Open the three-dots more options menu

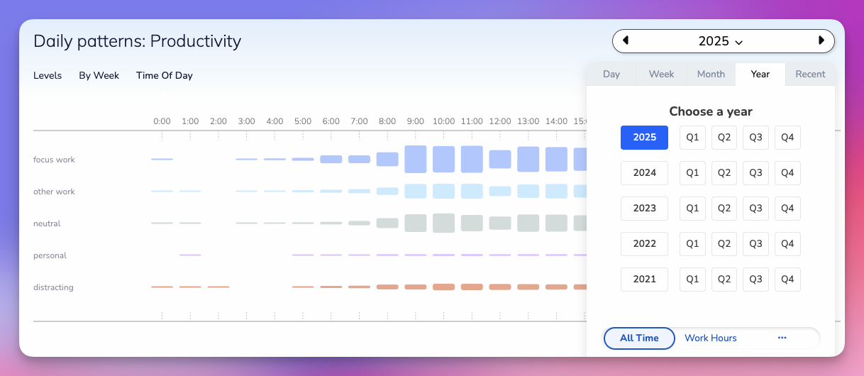coord(782,338)
